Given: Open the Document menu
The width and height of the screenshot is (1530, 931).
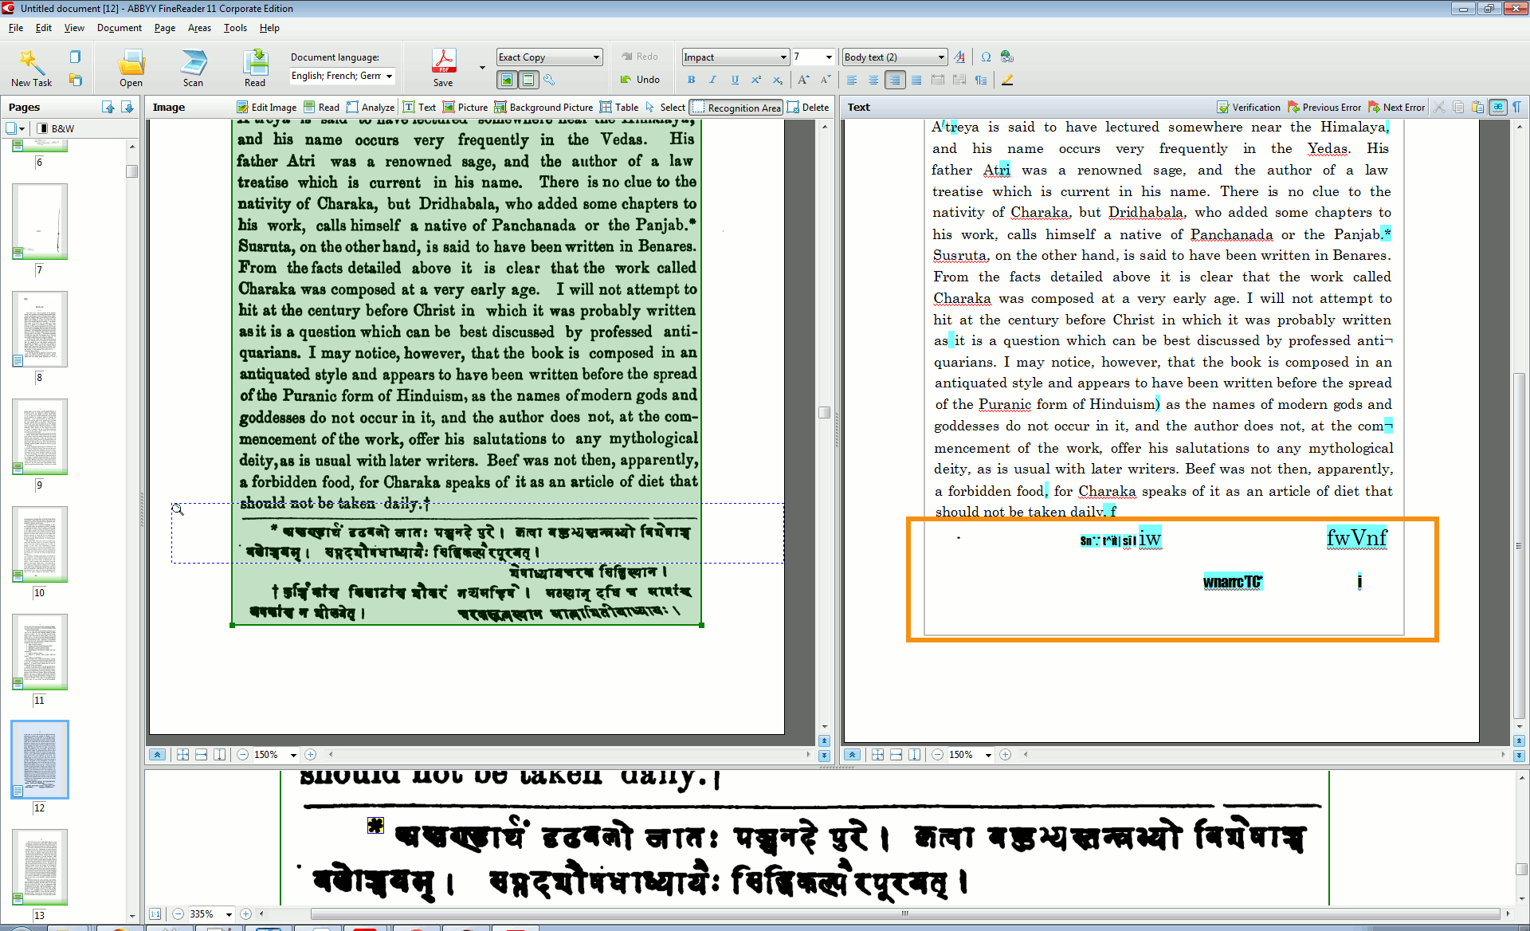Looking at the screenshot, I should tap(120, 27).
